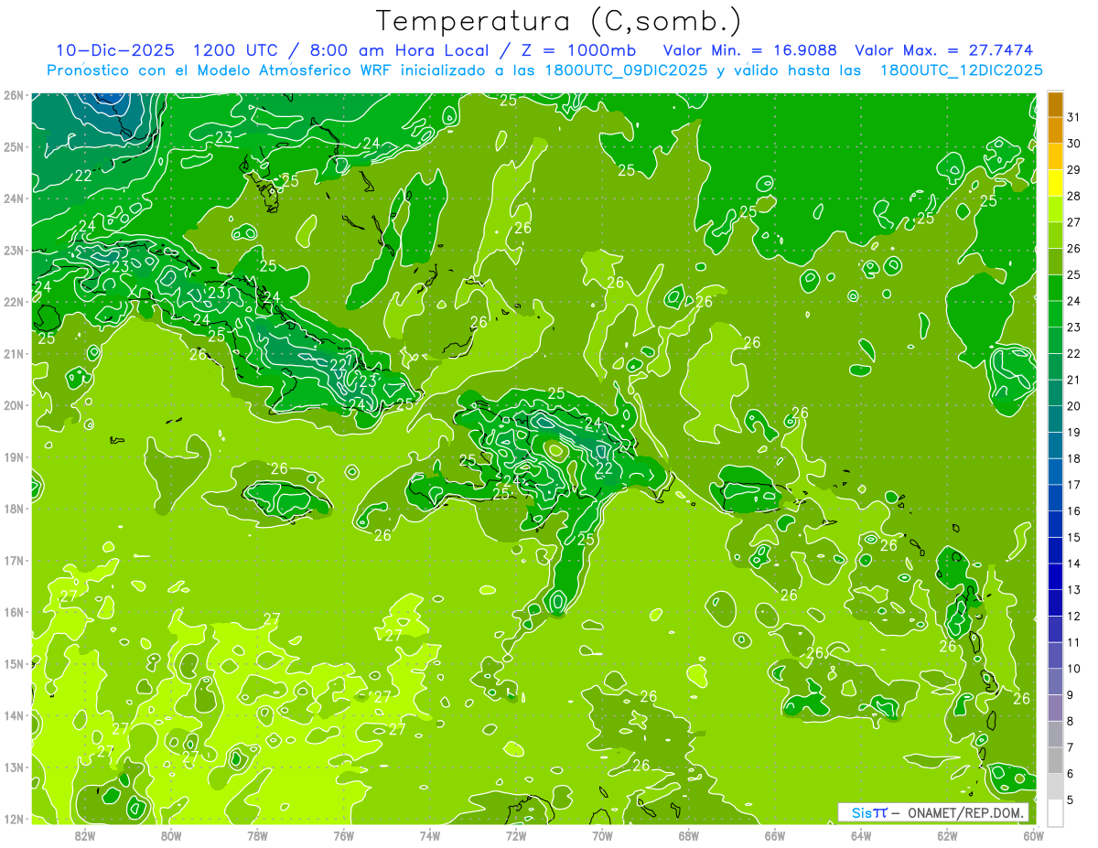1098x848 pixels.
Task: Click the color scale value 28
Action: 1073,197
